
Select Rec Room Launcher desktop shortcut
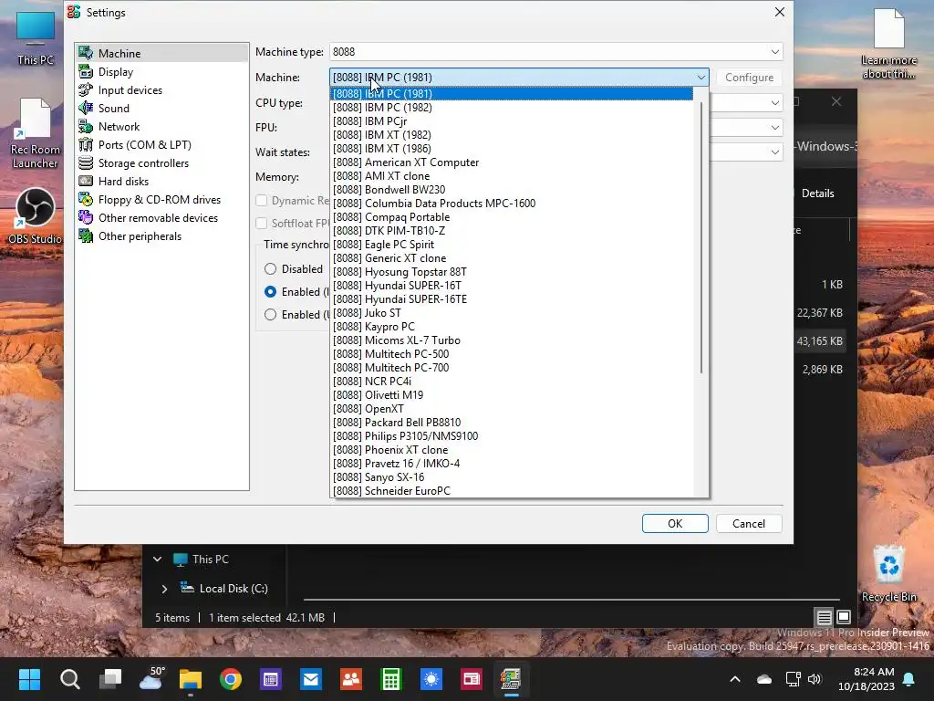click(x=36, y=133)
